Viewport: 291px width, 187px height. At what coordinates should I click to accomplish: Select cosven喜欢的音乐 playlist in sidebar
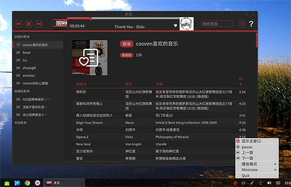pyautogui.click(x=38, y=45)
